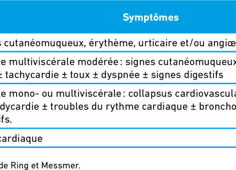Click cutanéomuqueux in the first row
The height and width of the screenshot is (170, 236).
coord(44,43)
